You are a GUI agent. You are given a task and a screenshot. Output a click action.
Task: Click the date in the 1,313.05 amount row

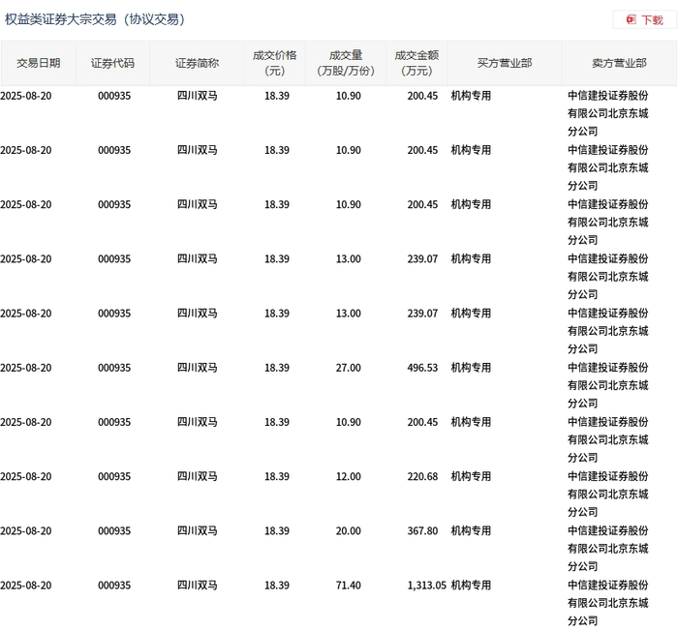pos(26,586)
